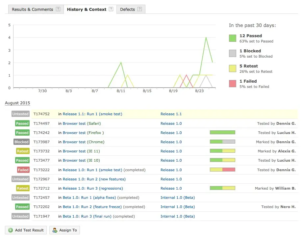The image size is (303, 240).
Task: Open Release 1.0: Run 3 (regressions) link
Action: tap(93, 188)
